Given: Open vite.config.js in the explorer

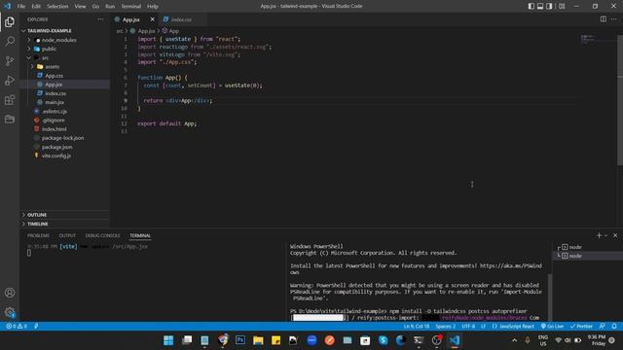Looking at the screenshot, I should [65, 156].
